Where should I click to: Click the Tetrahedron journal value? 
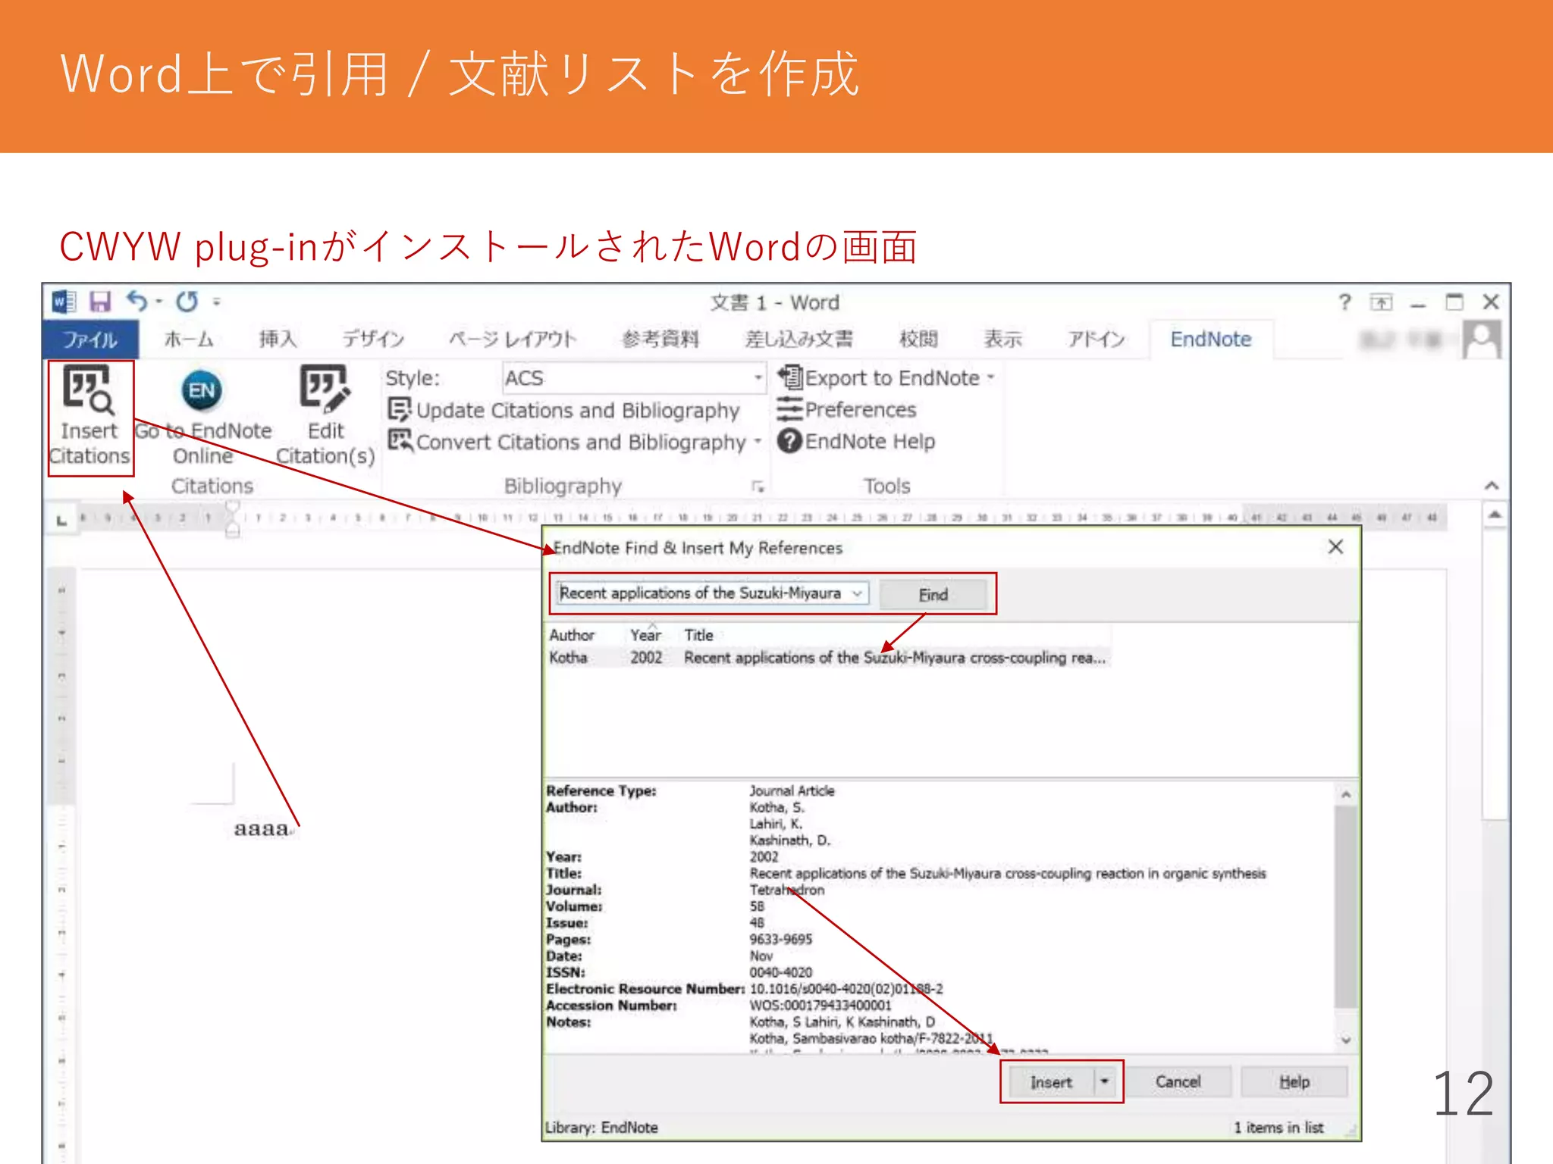[x=786, y=890]
